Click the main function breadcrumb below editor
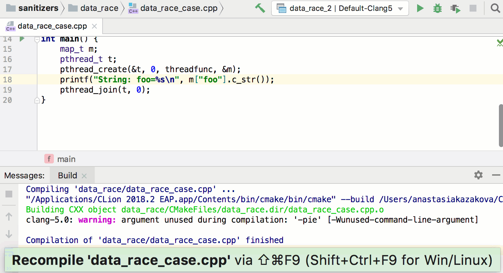This screenshot has height=273, width=503. (60, 159)
